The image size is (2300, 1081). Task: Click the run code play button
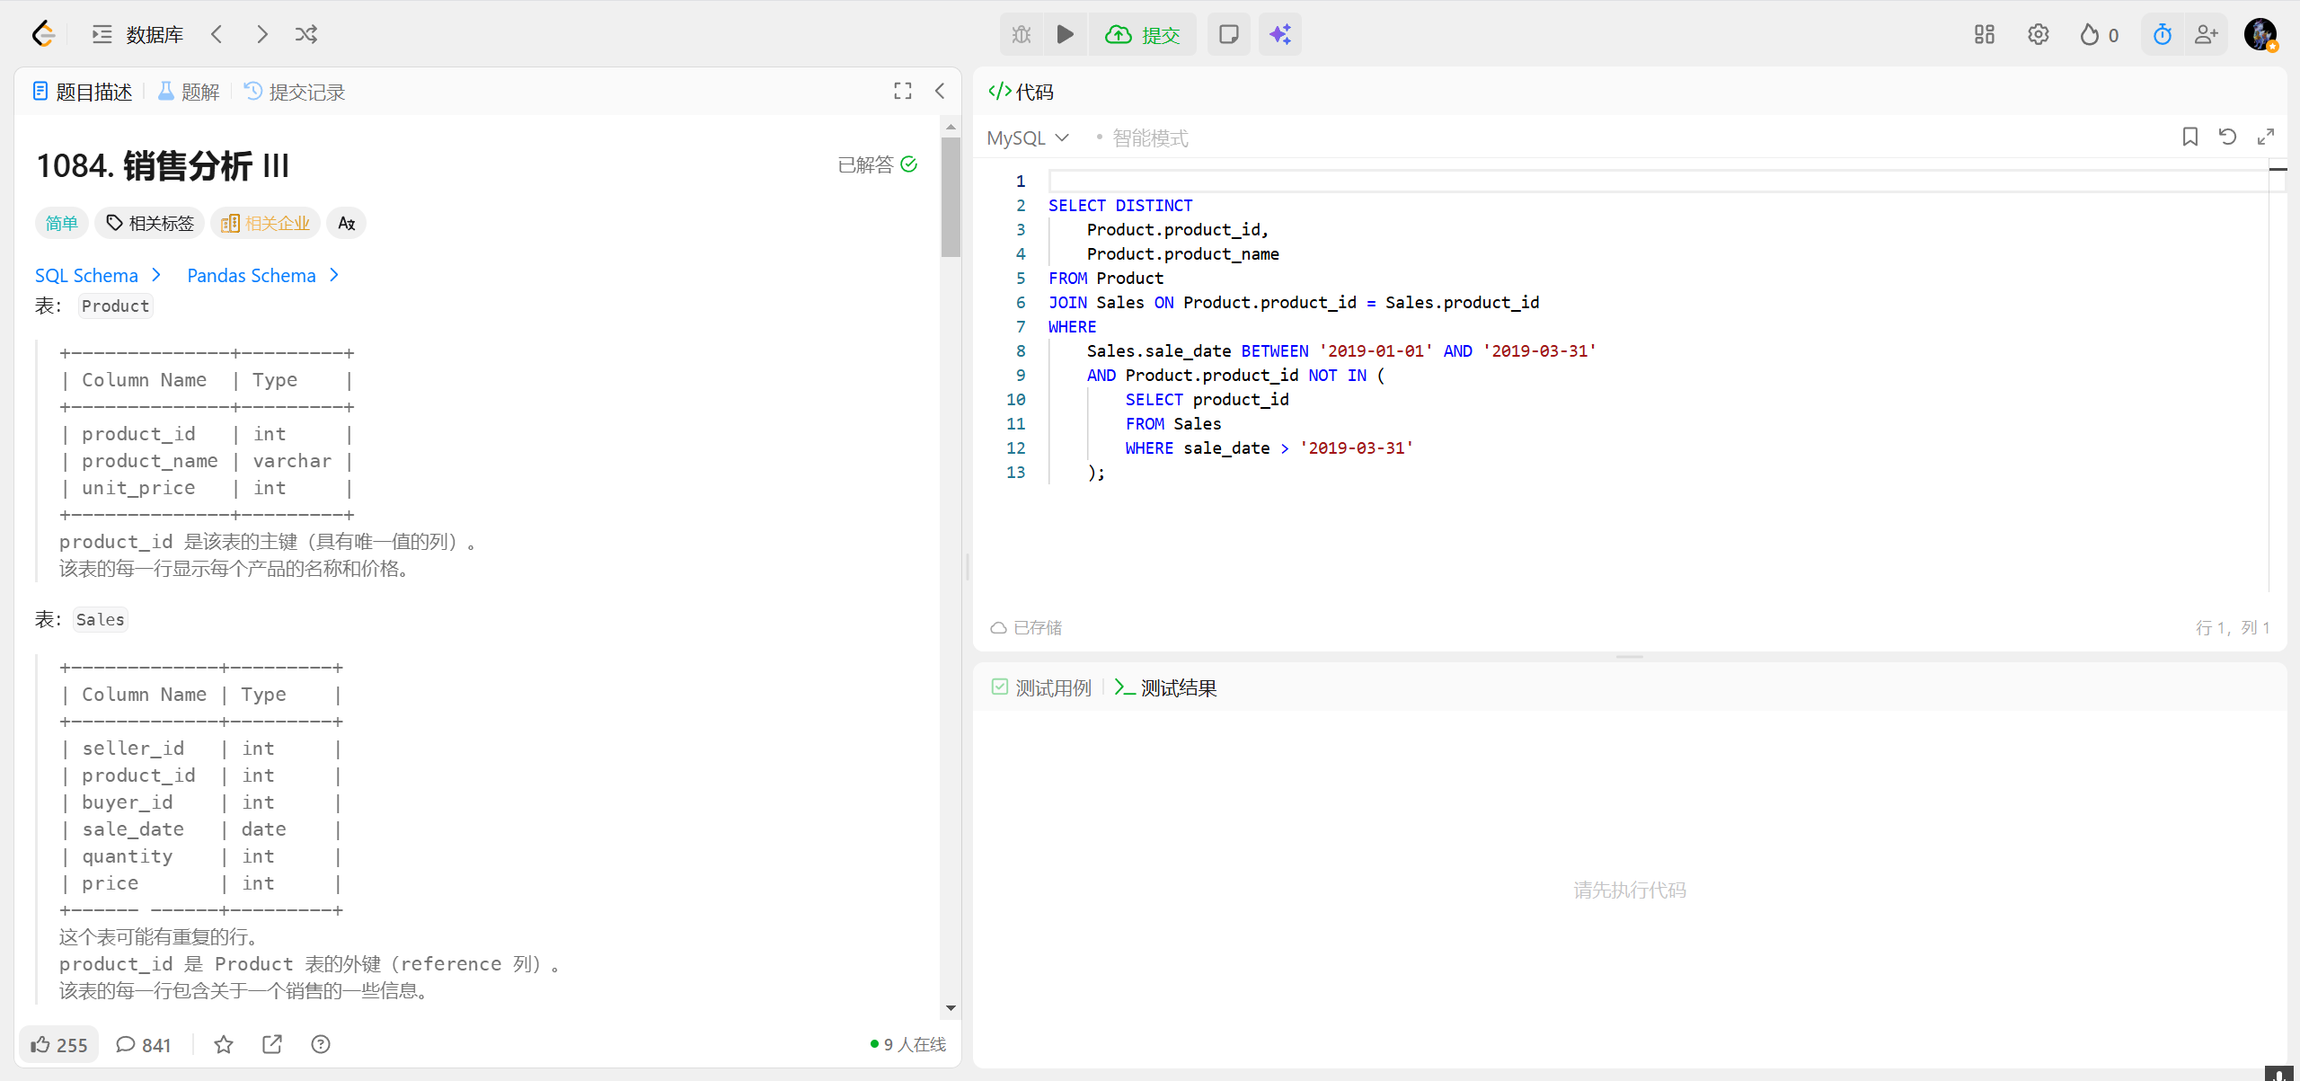(1065, 34)
